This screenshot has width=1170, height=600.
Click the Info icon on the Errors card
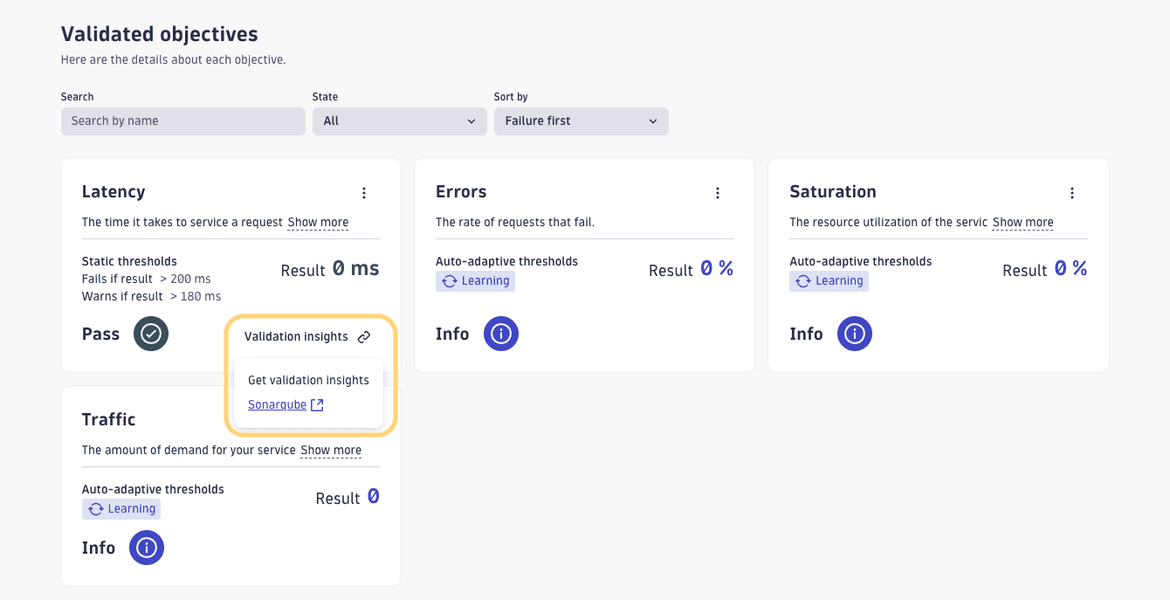pos(500,333)
